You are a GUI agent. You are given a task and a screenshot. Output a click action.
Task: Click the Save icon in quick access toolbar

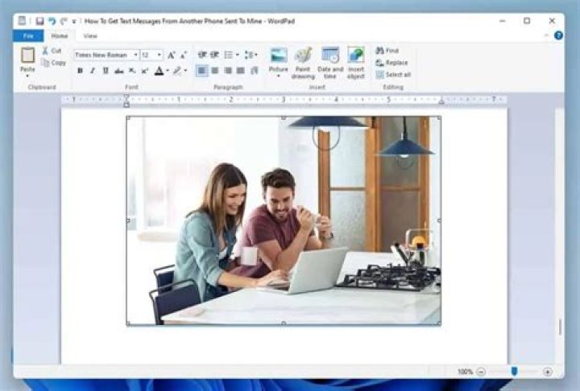[39, 21]
